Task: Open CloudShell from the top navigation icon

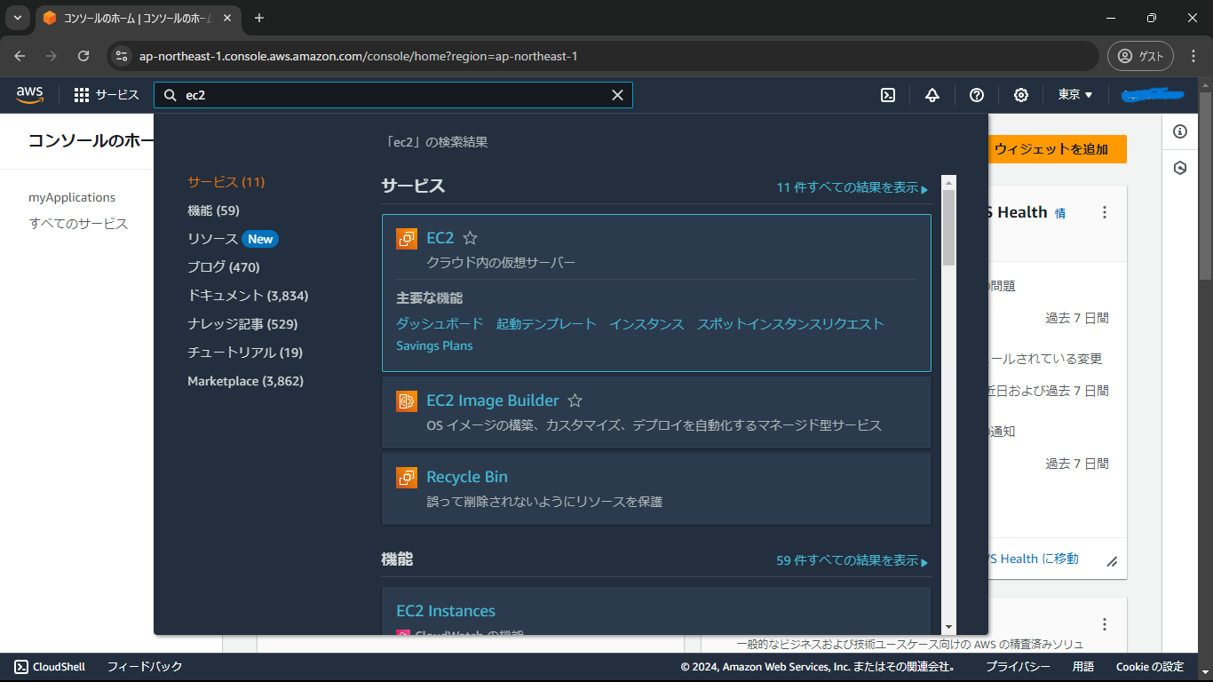Action: click(x=888, y=95)
